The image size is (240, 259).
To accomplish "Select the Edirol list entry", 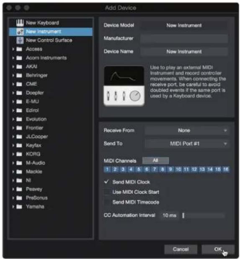I will point(51,110).
